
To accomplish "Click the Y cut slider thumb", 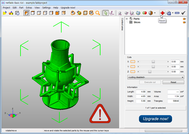I will click(x=153, y=67).
